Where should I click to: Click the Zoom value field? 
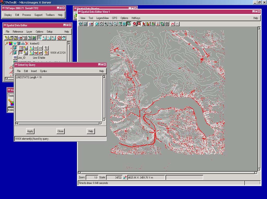click(x=92, y=177)
